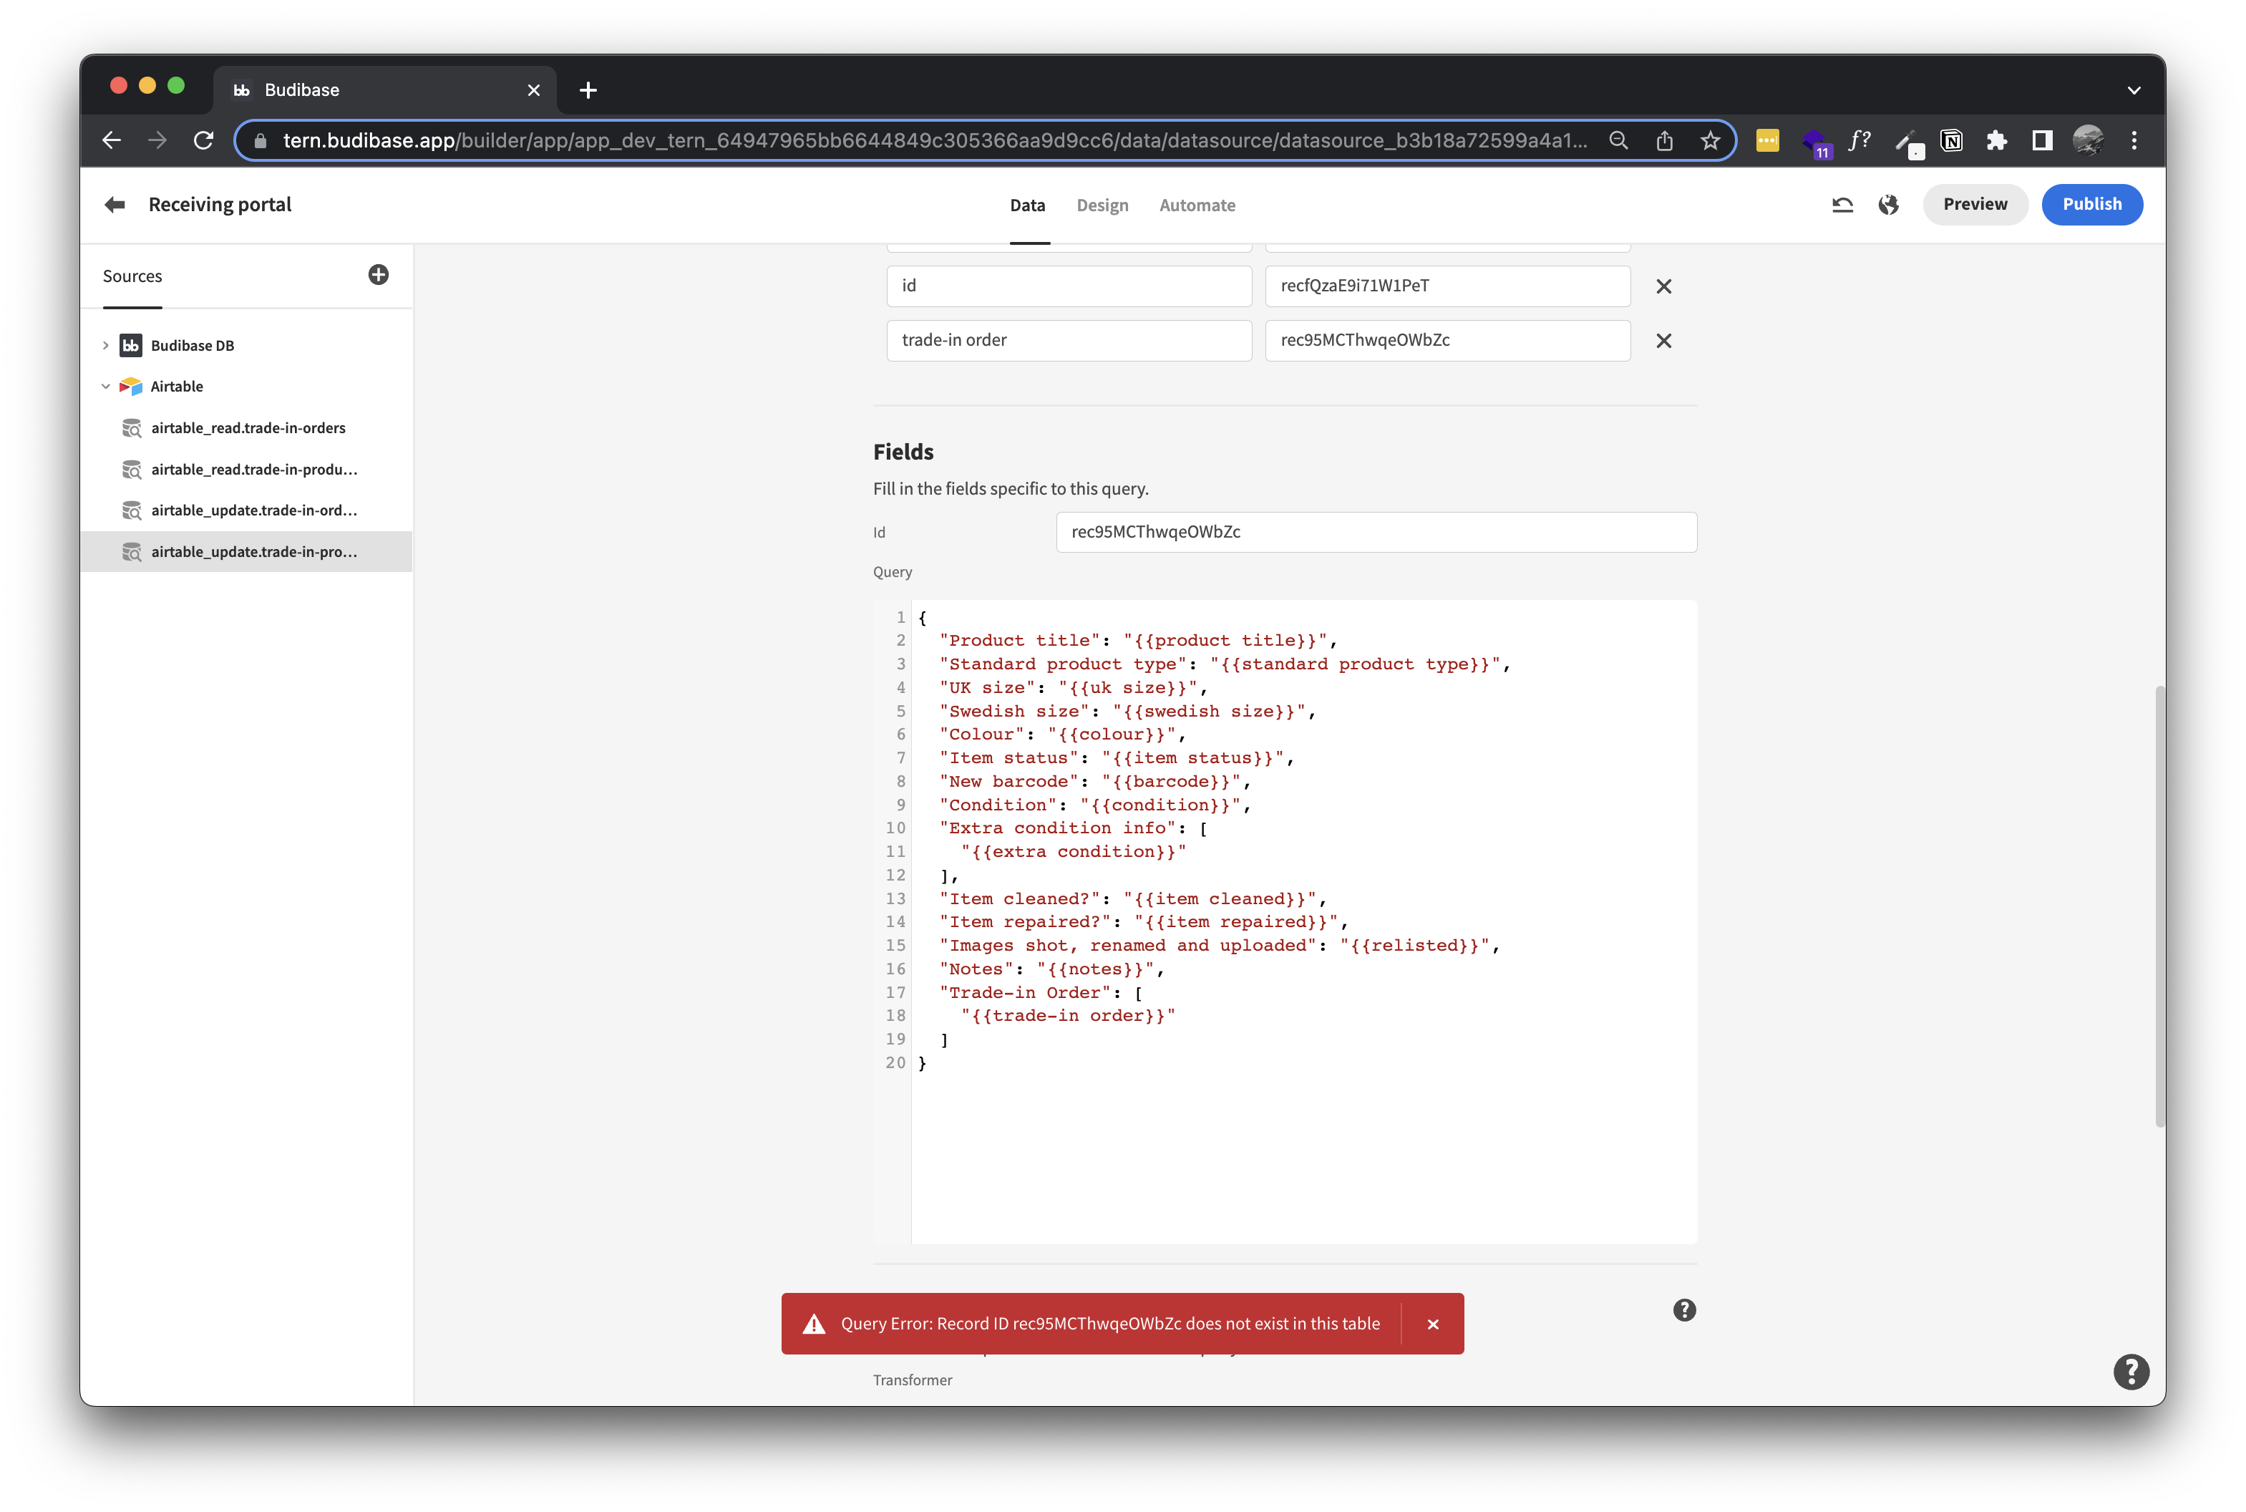The image size is (2246, 1512).
Task: Publish the Receiving portal app
Action: pos(2092,203)
